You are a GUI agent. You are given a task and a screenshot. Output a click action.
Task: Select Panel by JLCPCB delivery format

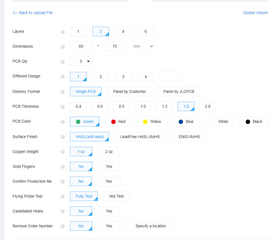click(179, 91)
